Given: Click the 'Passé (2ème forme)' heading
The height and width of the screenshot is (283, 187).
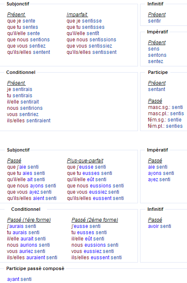Looking at the screenshot, I should [95, 220].
